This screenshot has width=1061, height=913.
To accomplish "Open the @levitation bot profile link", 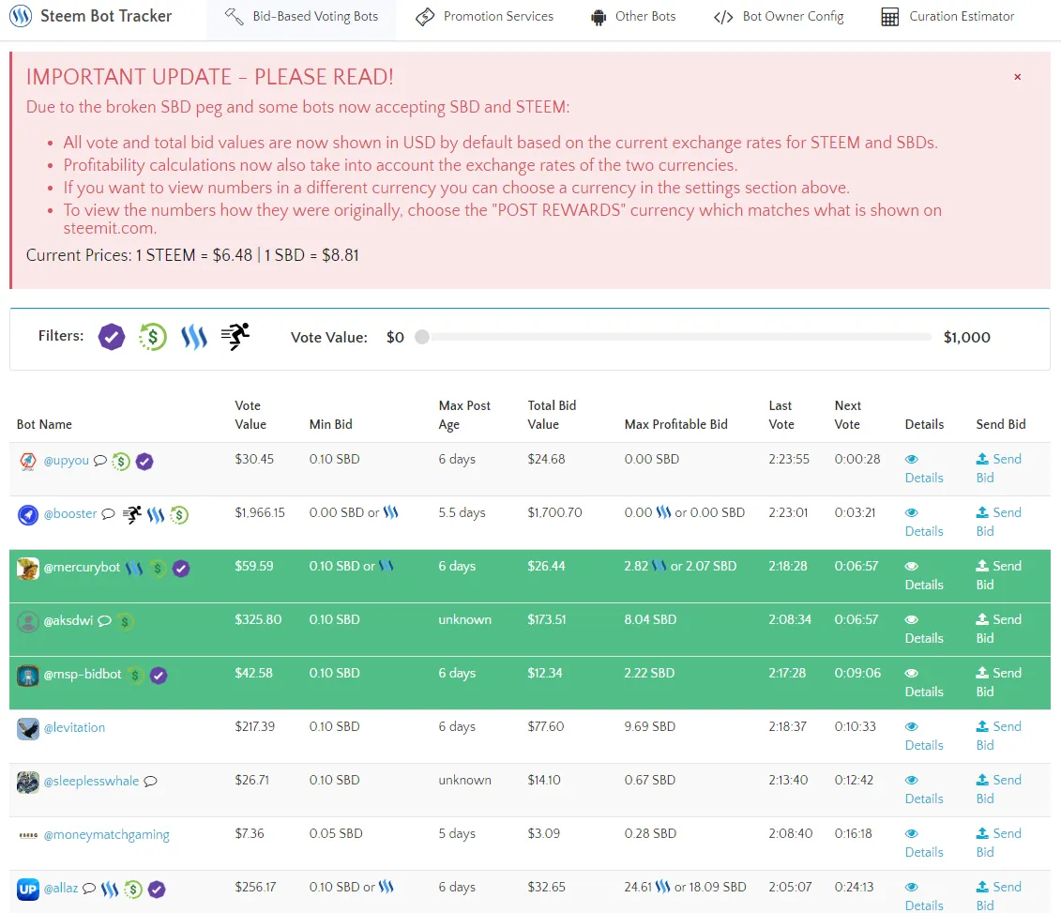I will [x=74, y=727].
